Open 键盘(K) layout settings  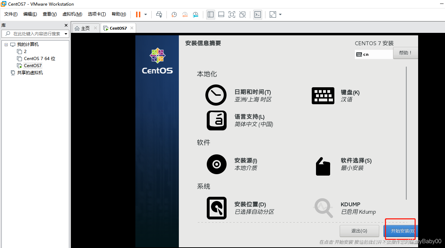336,96
